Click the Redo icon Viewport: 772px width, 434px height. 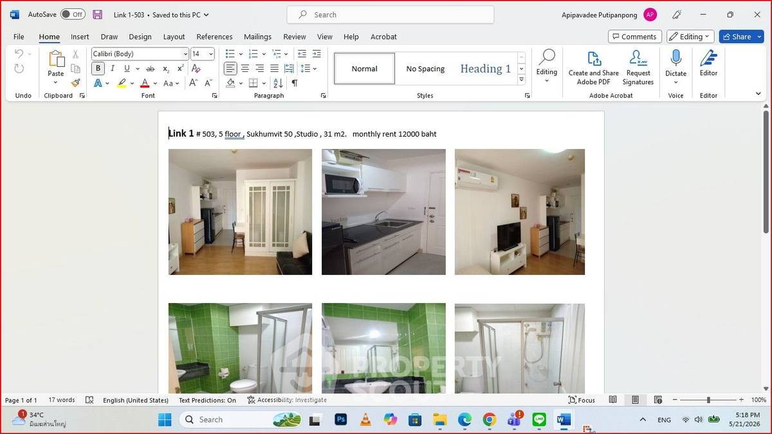[19, 69]
